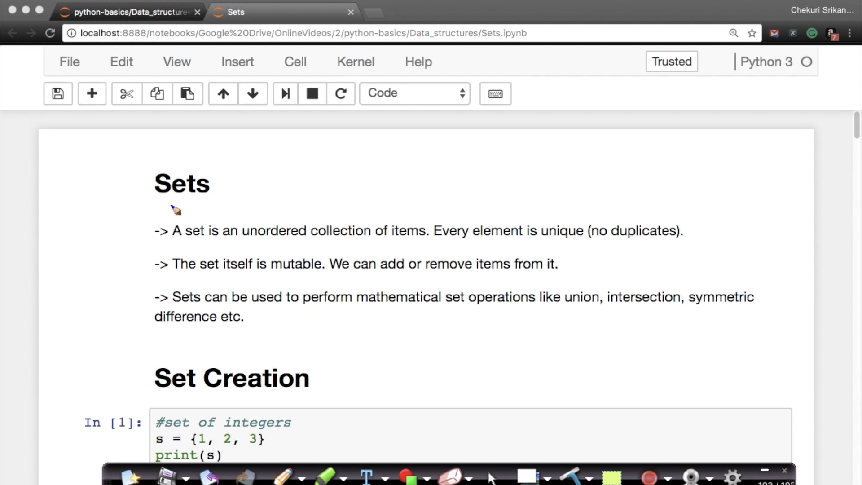Move the selected cell down

click(x=253, y=93)
